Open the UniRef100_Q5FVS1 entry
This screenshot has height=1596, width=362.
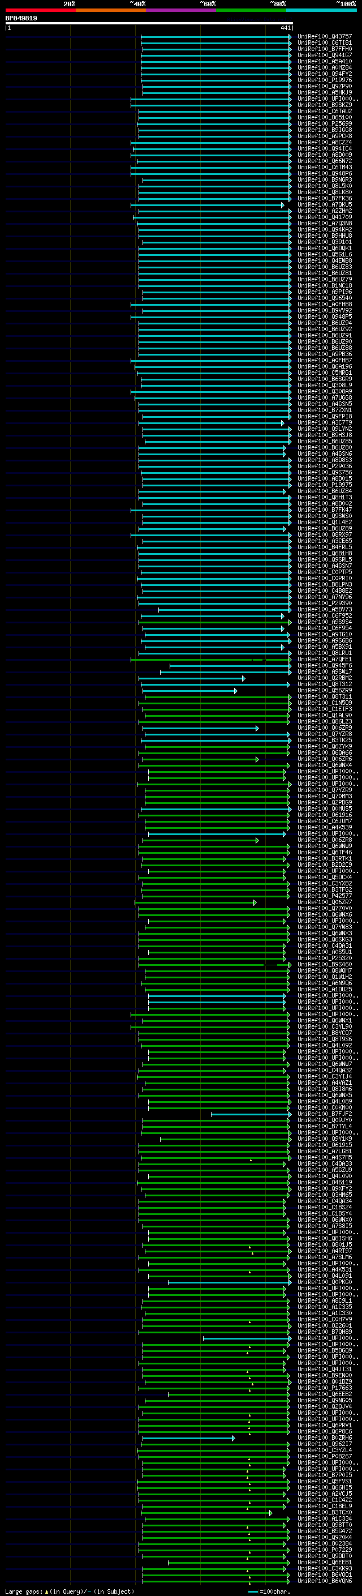[x=324, y=1482]
